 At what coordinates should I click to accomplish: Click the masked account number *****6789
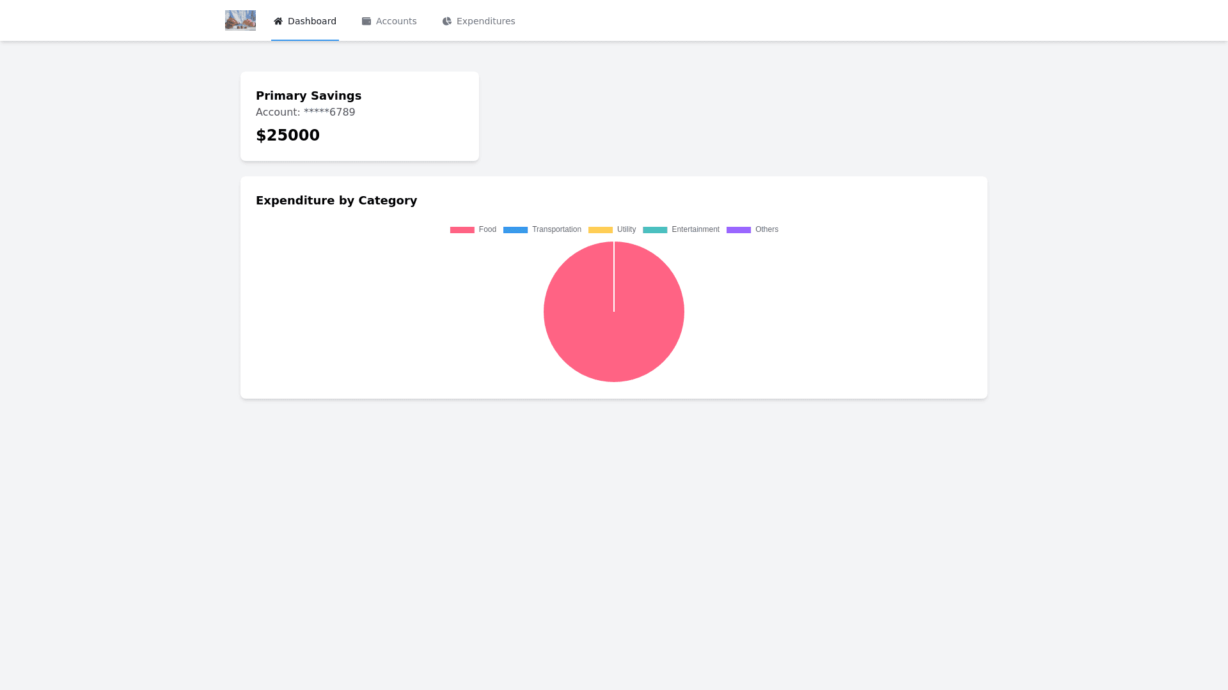click(305, 112)
